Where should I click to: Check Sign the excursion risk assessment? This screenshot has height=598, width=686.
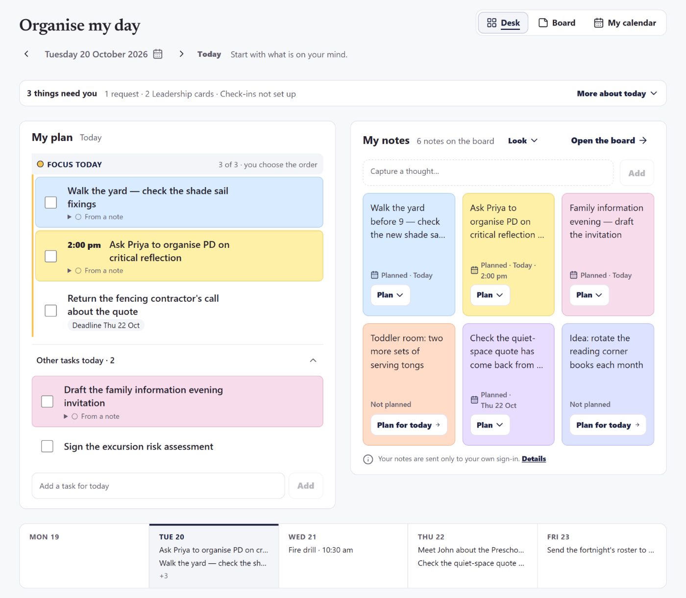coord(48,446)
